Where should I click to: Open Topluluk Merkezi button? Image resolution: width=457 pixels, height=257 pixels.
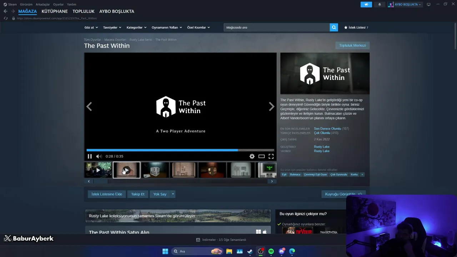(x=352, y=45)
